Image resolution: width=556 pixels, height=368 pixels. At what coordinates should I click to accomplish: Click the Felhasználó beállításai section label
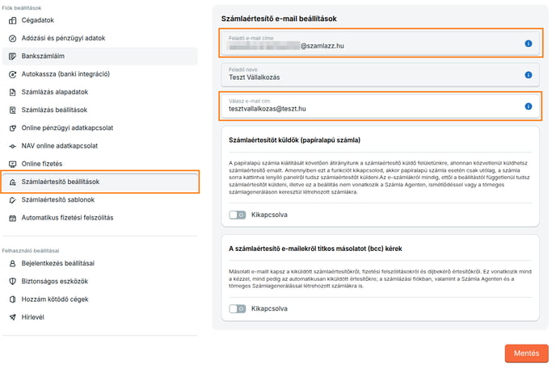(31, 251)
